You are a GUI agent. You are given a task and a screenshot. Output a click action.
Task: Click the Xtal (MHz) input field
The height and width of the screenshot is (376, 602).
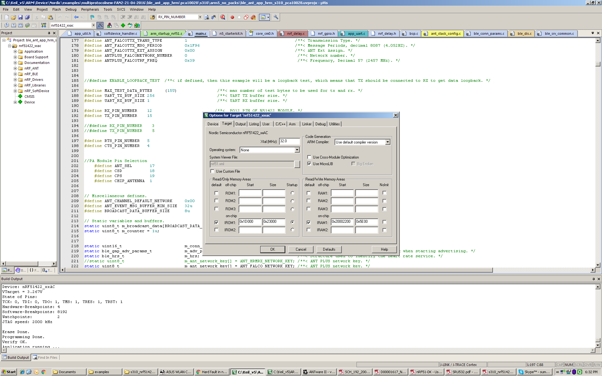[x=289, y=141]
